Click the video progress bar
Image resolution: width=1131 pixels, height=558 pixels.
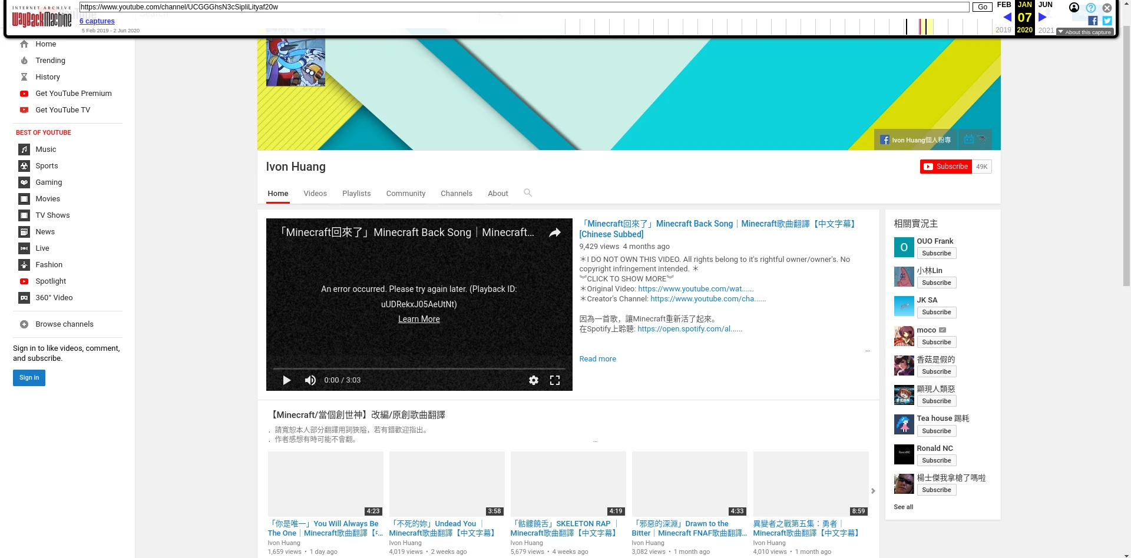418,369
